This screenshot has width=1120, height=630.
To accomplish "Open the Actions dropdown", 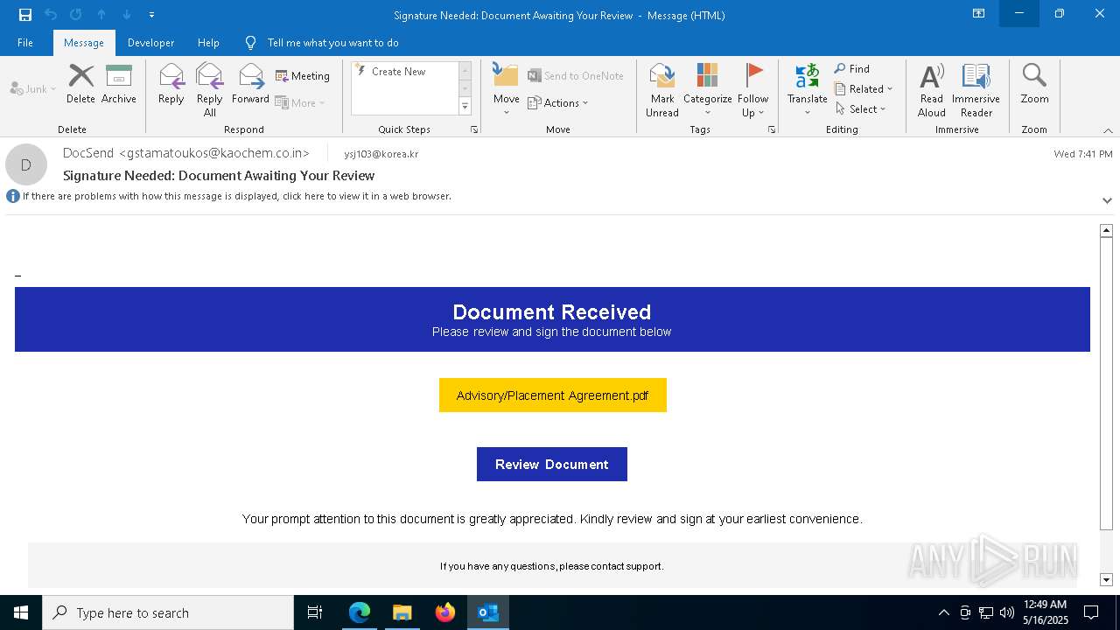I will 558,102.
